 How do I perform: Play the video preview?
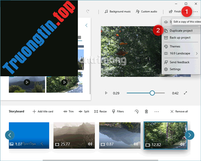tap(106, 93)
